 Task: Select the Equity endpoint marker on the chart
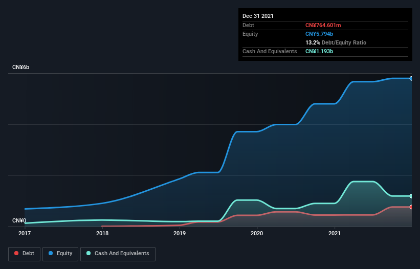tap(411, 78)
